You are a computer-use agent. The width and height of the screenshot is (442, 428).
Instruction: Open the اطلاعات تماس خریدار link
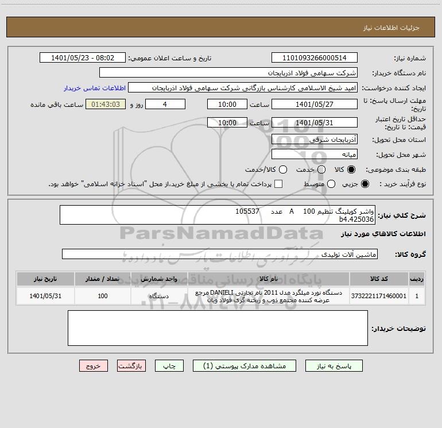(95, 88)
